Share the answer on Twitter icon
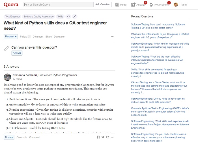 [103, 137]
